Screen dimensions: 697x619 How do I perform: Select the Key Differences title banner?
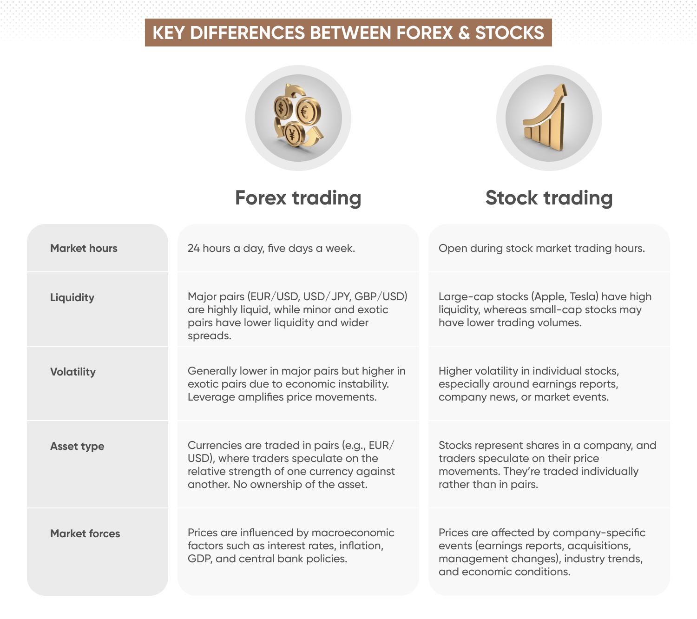pos(348,33)
